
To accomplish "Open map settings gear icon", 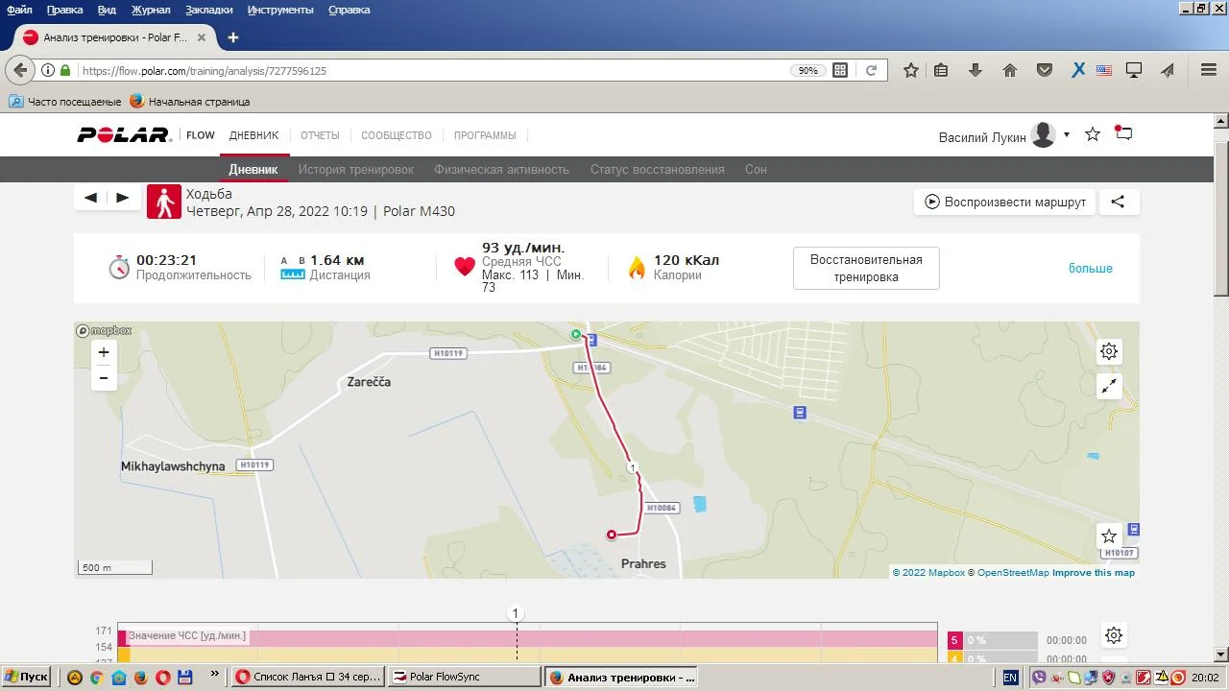I will coord(1109,351).
